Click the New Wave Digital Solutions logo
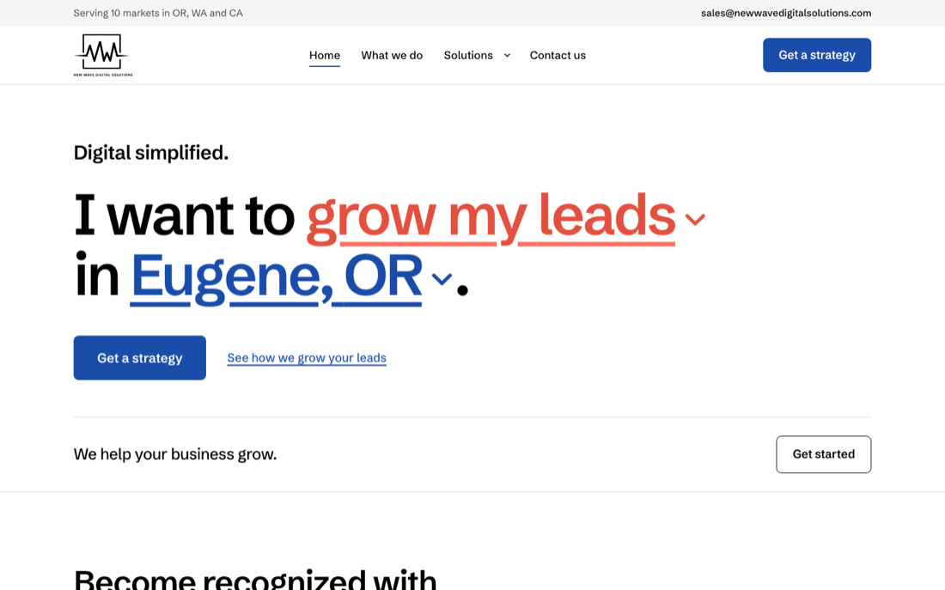Screen dimensions: 945x590 pyautogui.click(x=103, y=55)
